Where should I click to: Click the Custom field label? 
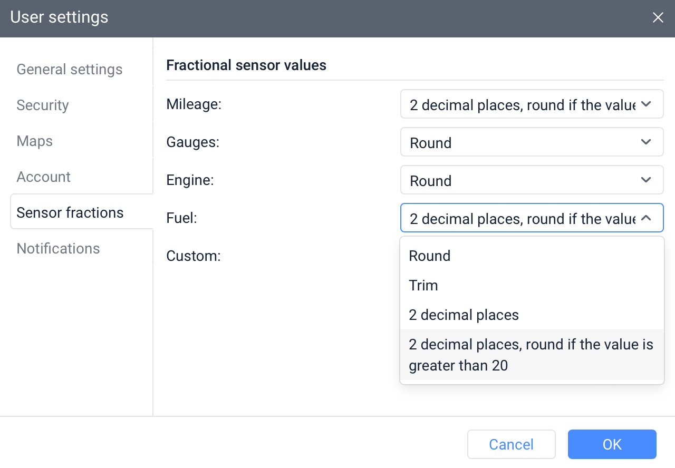193,256
